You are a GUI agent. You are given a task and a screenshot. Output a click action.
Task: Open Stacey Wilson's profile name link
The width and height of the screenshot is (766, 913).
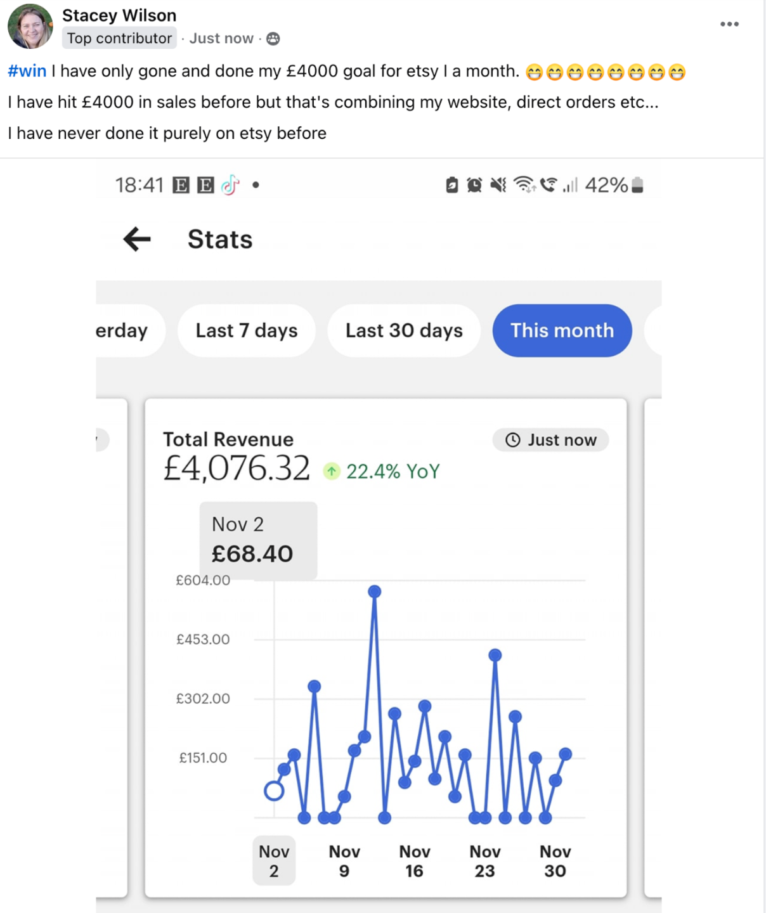[x=119, y=15]
